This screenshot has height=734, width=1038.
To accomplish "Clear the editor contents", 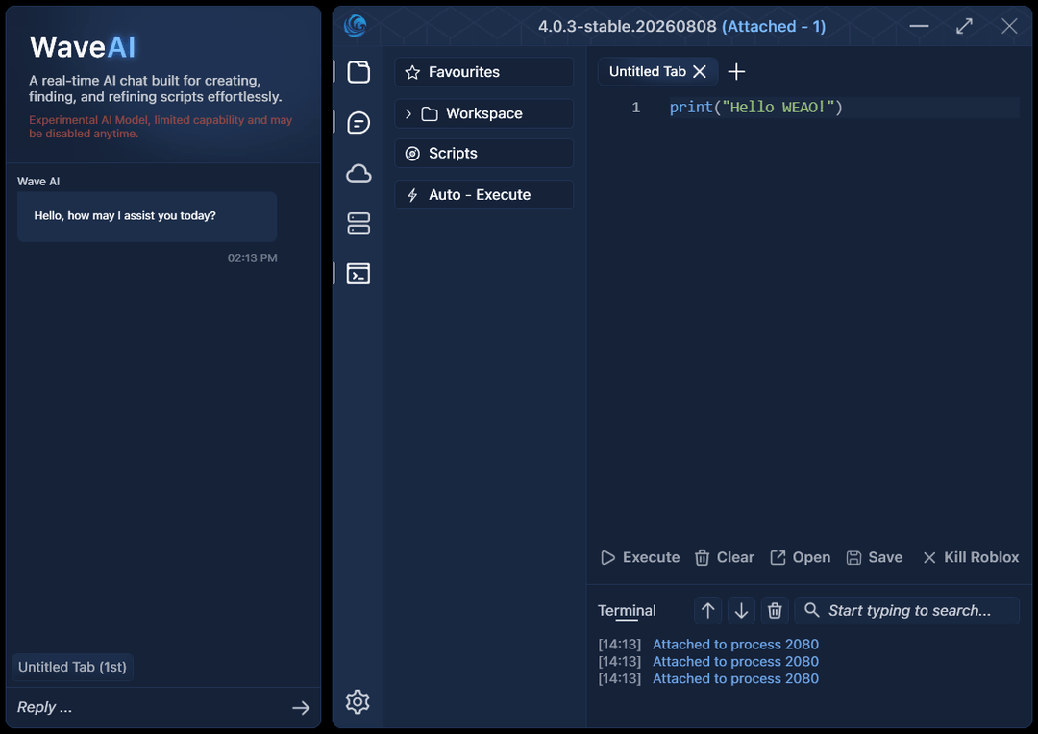I will tap(725, 557).
